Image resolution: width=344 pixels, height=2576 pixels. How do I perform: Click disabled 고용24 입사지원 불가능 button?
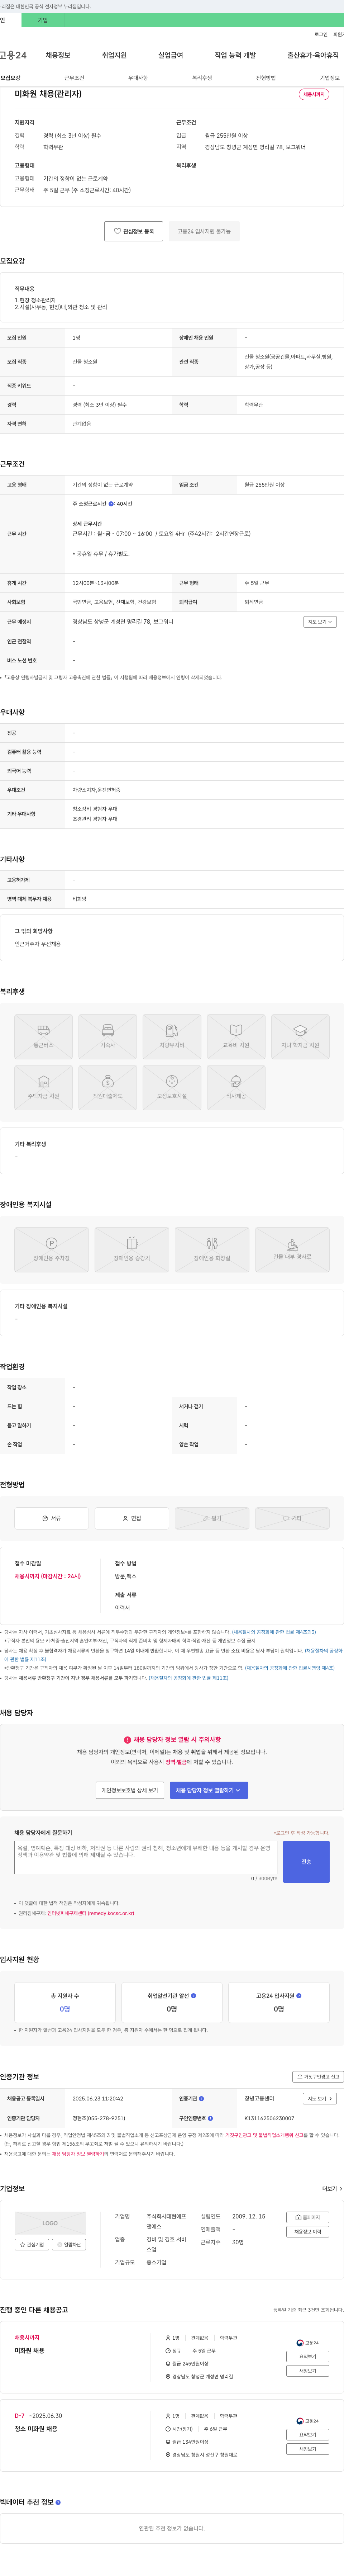pos(204,231)
